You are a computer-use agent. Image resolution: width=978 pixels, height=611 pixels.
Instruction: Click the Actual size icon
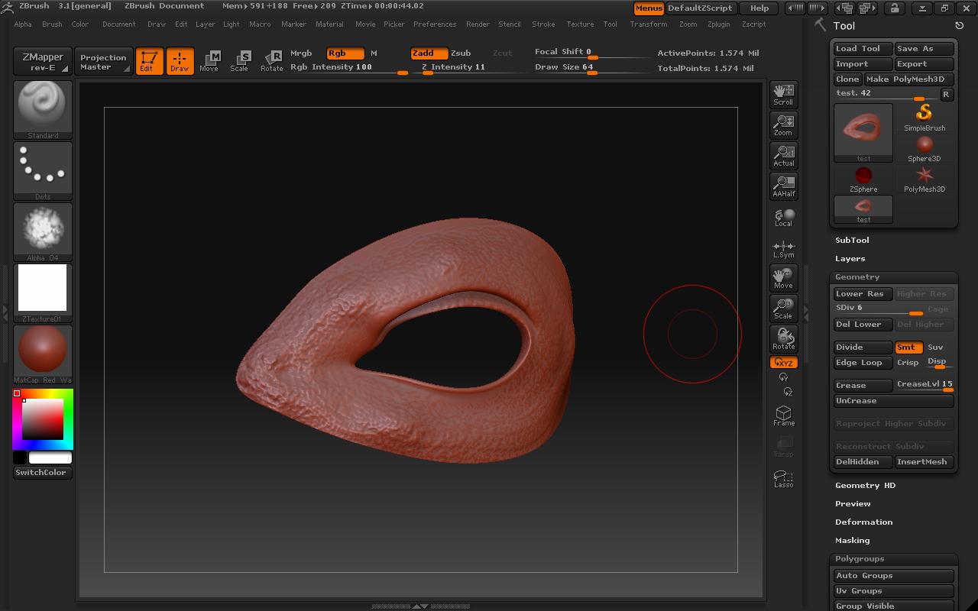pos(783,156)
